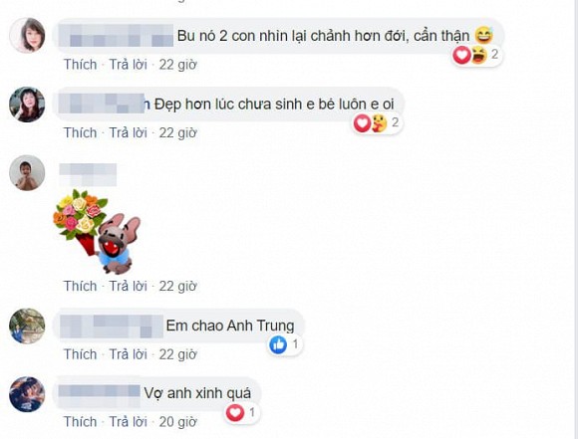578x439 pixels.
Task: Click the laughing reaction on the first comment
Action: [478, 56]
